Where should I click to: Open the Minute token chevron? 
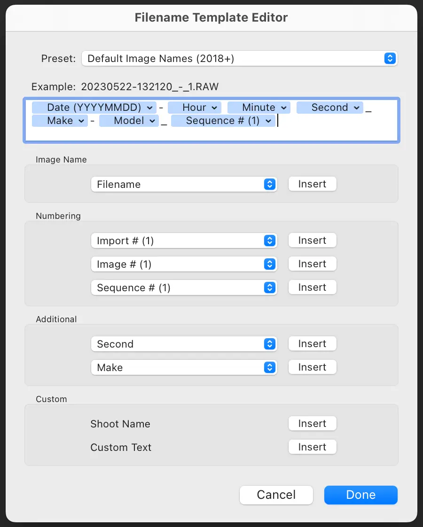pyautogui.click(x=284, y=107)
